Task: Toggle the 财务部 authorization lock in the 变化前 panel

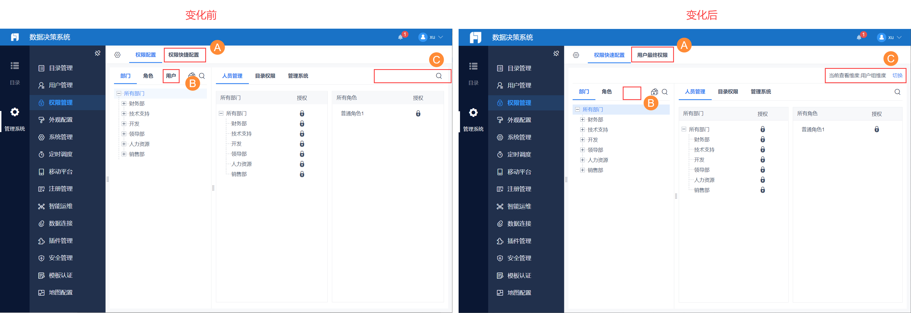Action: 302,124
